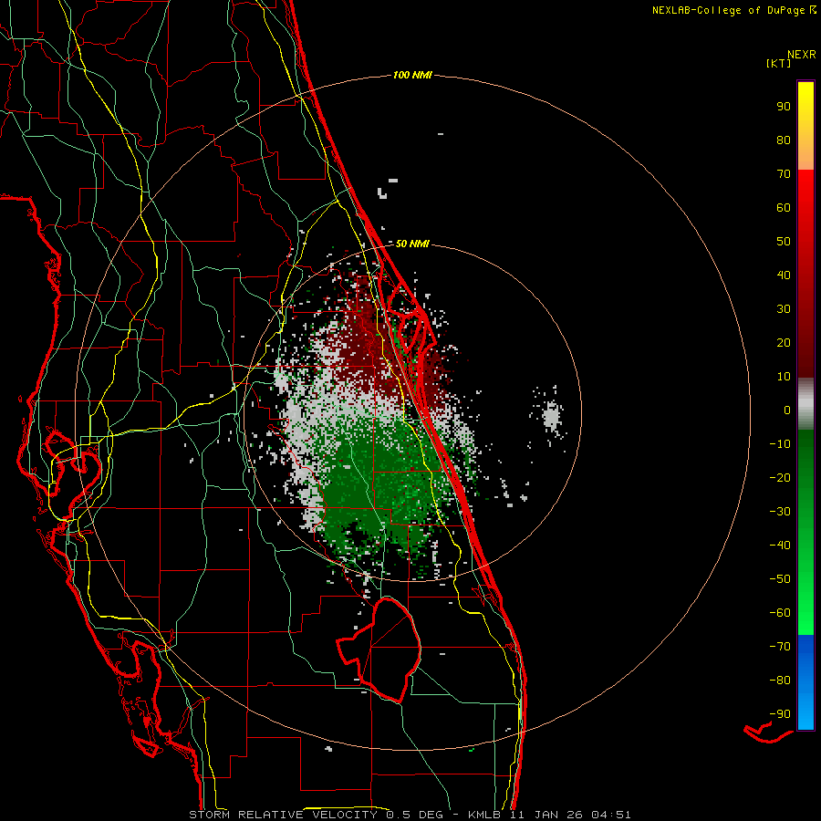Viewport: 821px width, 821px height.
Task: Pick the 50 label on the velocity scale
Action: [x=784, y=242]
